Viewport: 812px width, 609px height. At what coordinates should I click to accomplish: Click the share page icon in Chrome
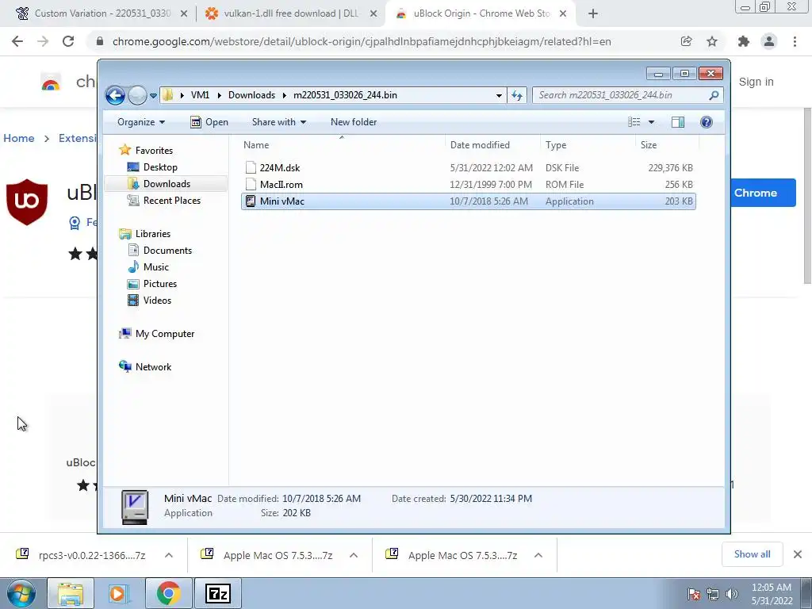point(686,41)
